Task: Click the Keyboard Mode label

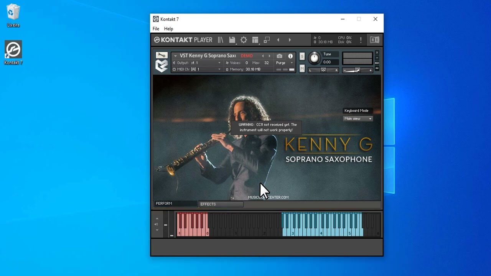Action: click(356, 111)
